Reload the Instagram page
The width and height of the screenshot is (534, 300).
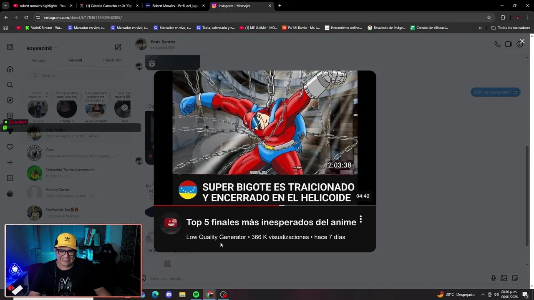click(26, 17)
